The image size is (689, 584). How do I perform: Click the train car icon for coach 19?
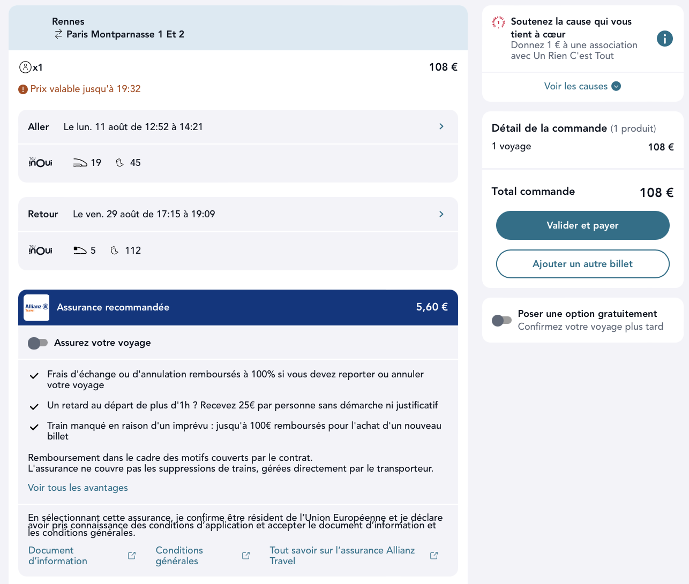click(80, 163)
